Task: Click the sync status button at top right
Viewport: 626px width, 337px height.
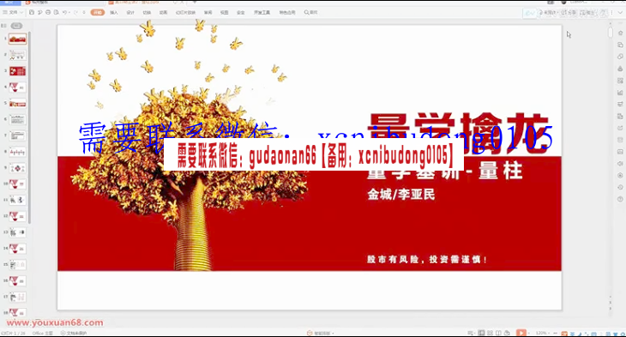Action: pos(548,13)
